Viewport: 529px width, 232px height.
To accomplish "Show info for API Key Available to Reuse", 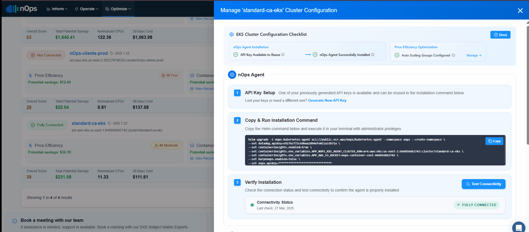I will pyautogui.click(x=283, y=55).
